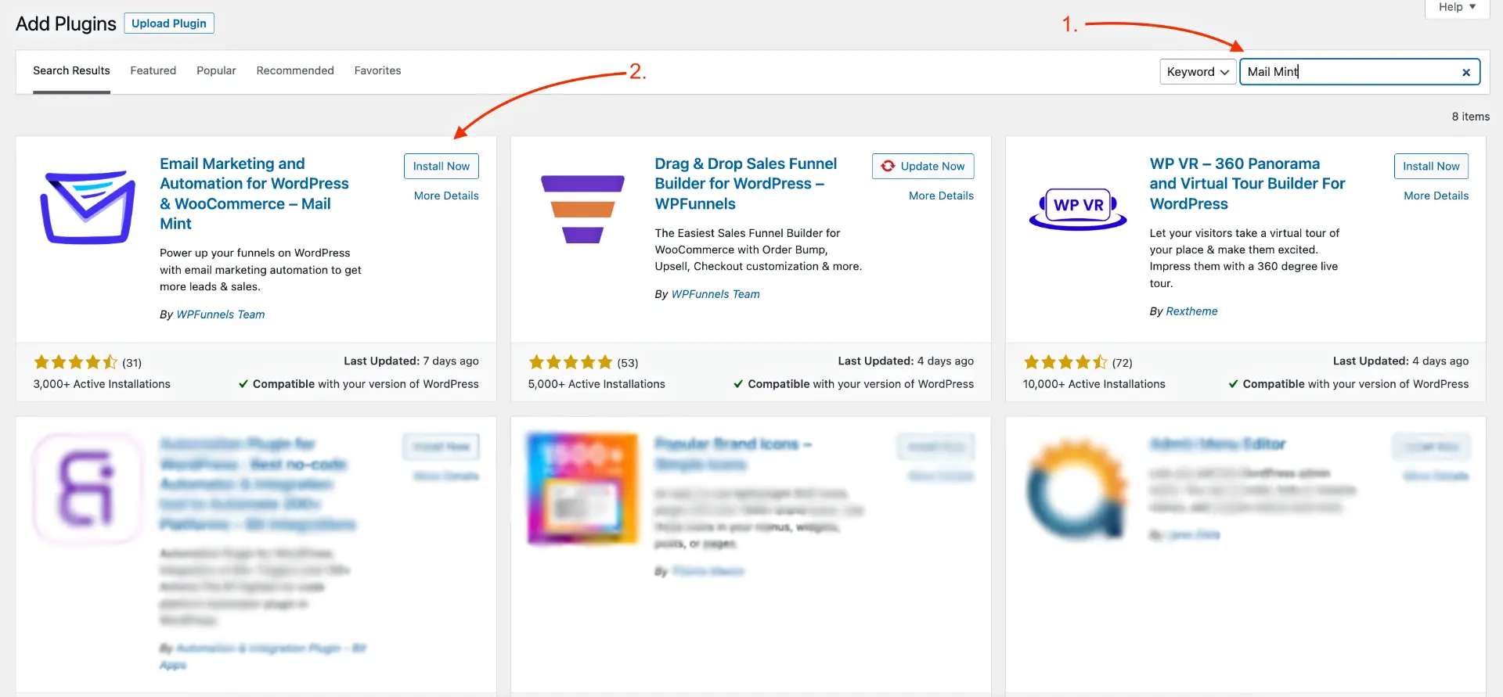The image size is (1503, 697).
Task: Click the WPFunnels five-star rating
Action: [570, 362]
